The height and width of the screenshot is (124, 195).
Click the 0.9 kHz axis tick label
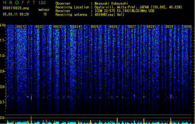coord(2,71)
